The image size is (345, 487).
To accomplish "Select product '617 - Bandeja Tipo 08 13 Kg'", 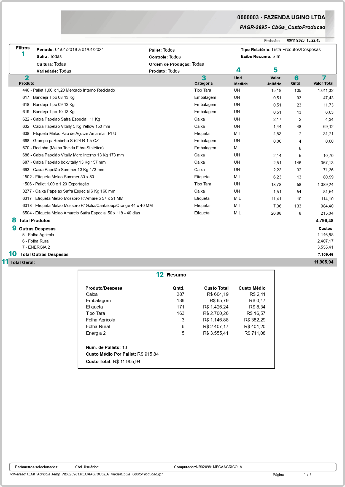I will [x=48, y=97].
